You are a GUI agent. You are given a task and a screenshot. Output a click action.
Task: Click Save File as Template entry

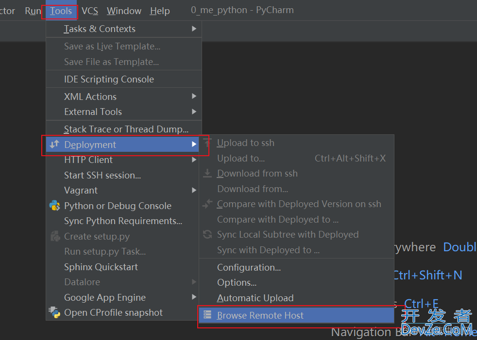(x=124, y=62)
